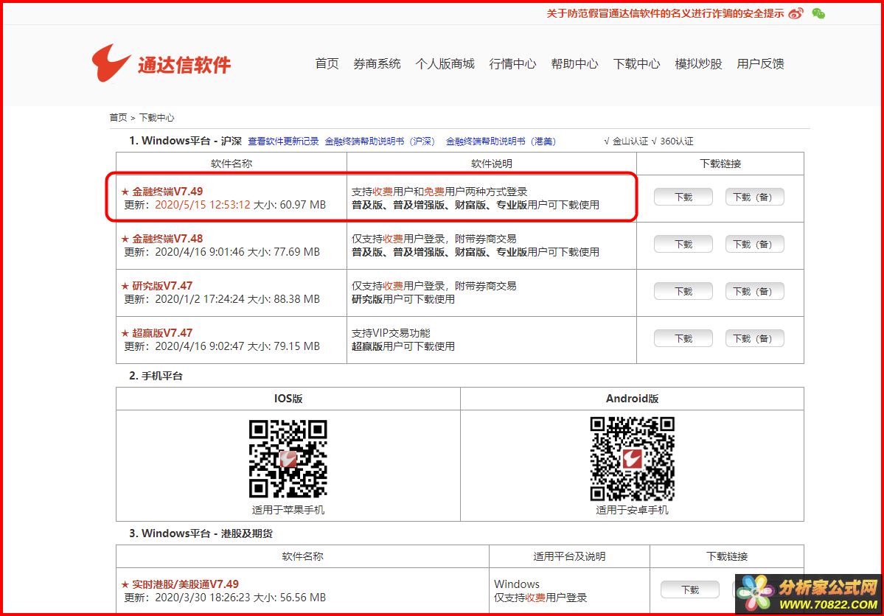Click the 适用于安卓手机 caption
The height and width of the screenshot is (616, 884).
pos(632,510)
